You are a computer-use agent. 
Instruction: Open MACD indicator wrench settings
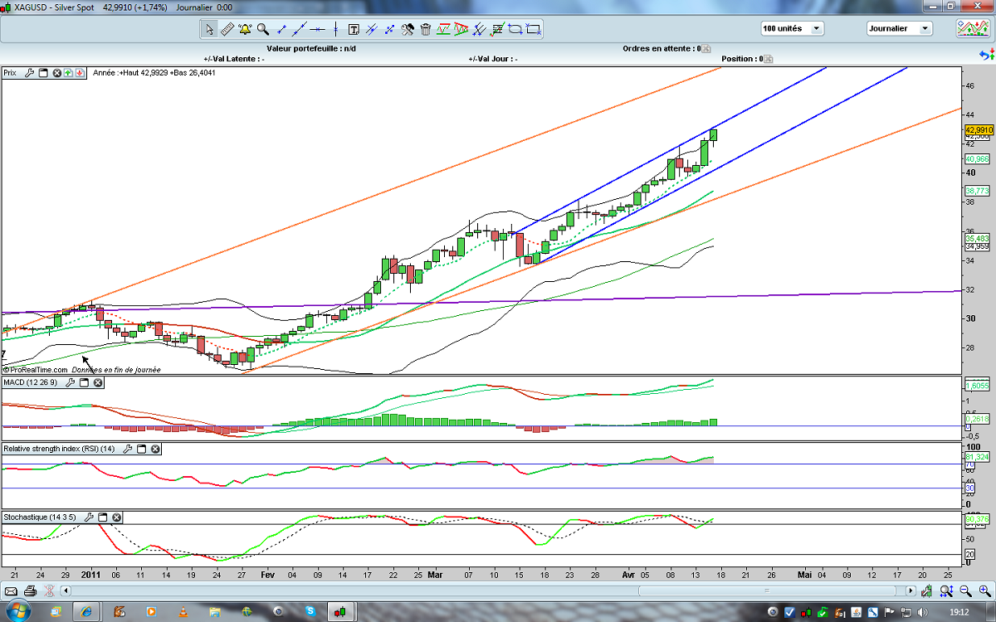tap(71, 382)
